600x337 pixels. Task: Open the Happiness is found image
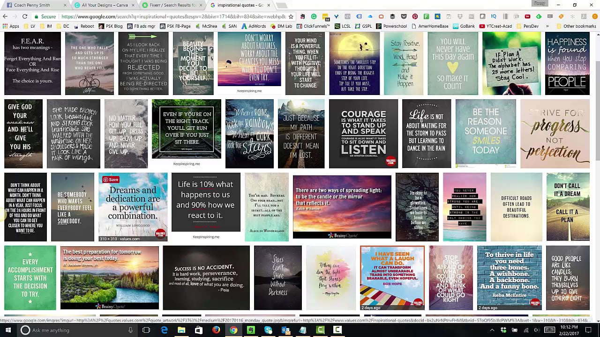point(567,64)
